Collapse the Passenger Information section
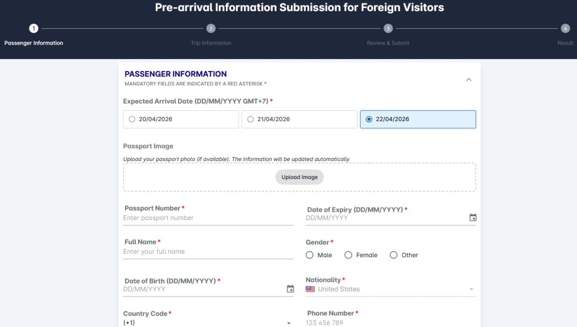The height and width of the screenshot is (327, 577). click(469, 79)
